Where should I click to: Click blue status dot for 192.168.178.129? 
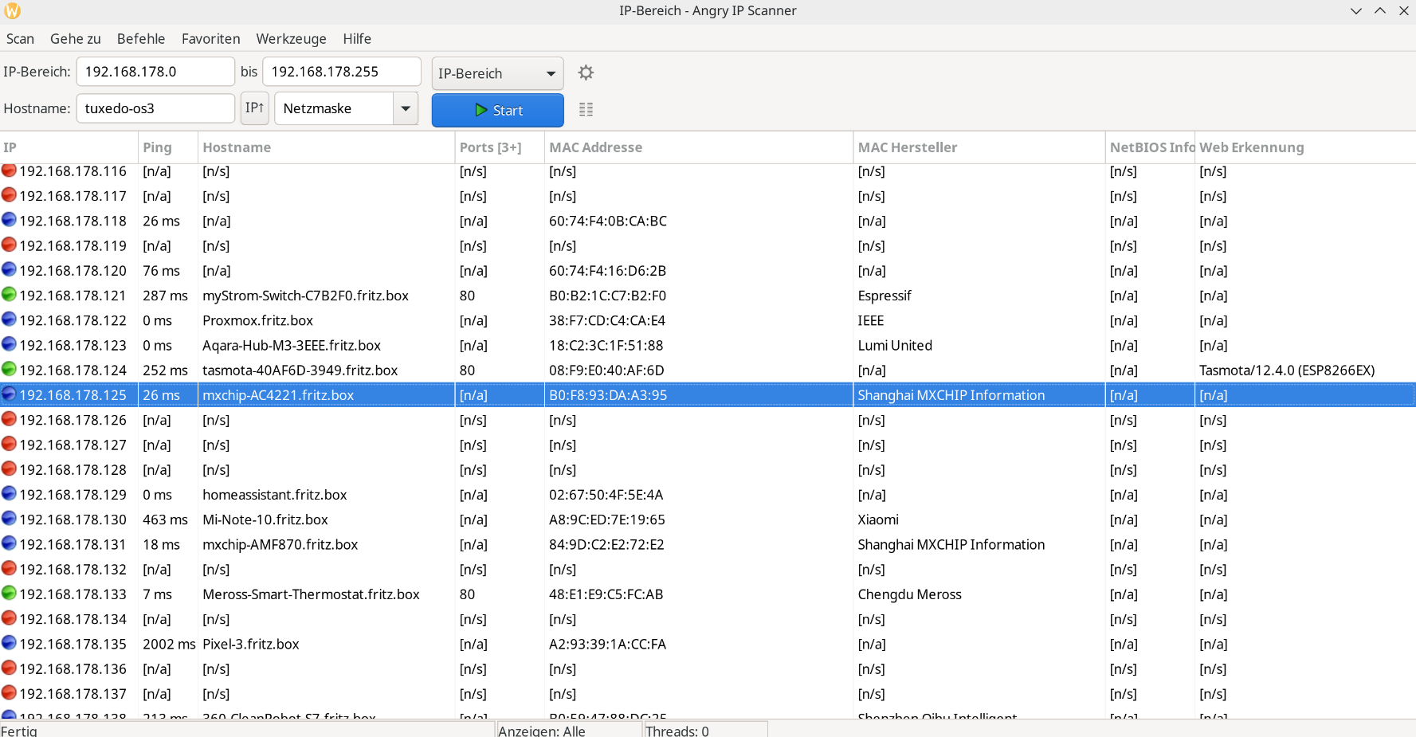tap(9, 494)
